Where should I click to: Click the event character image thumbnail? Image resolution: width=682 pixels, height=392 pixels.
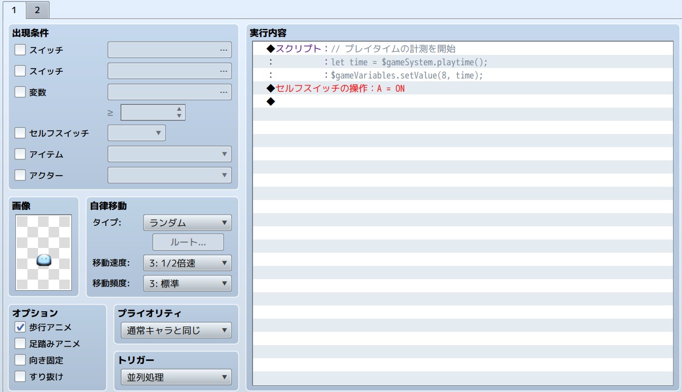tap(43, 252)
